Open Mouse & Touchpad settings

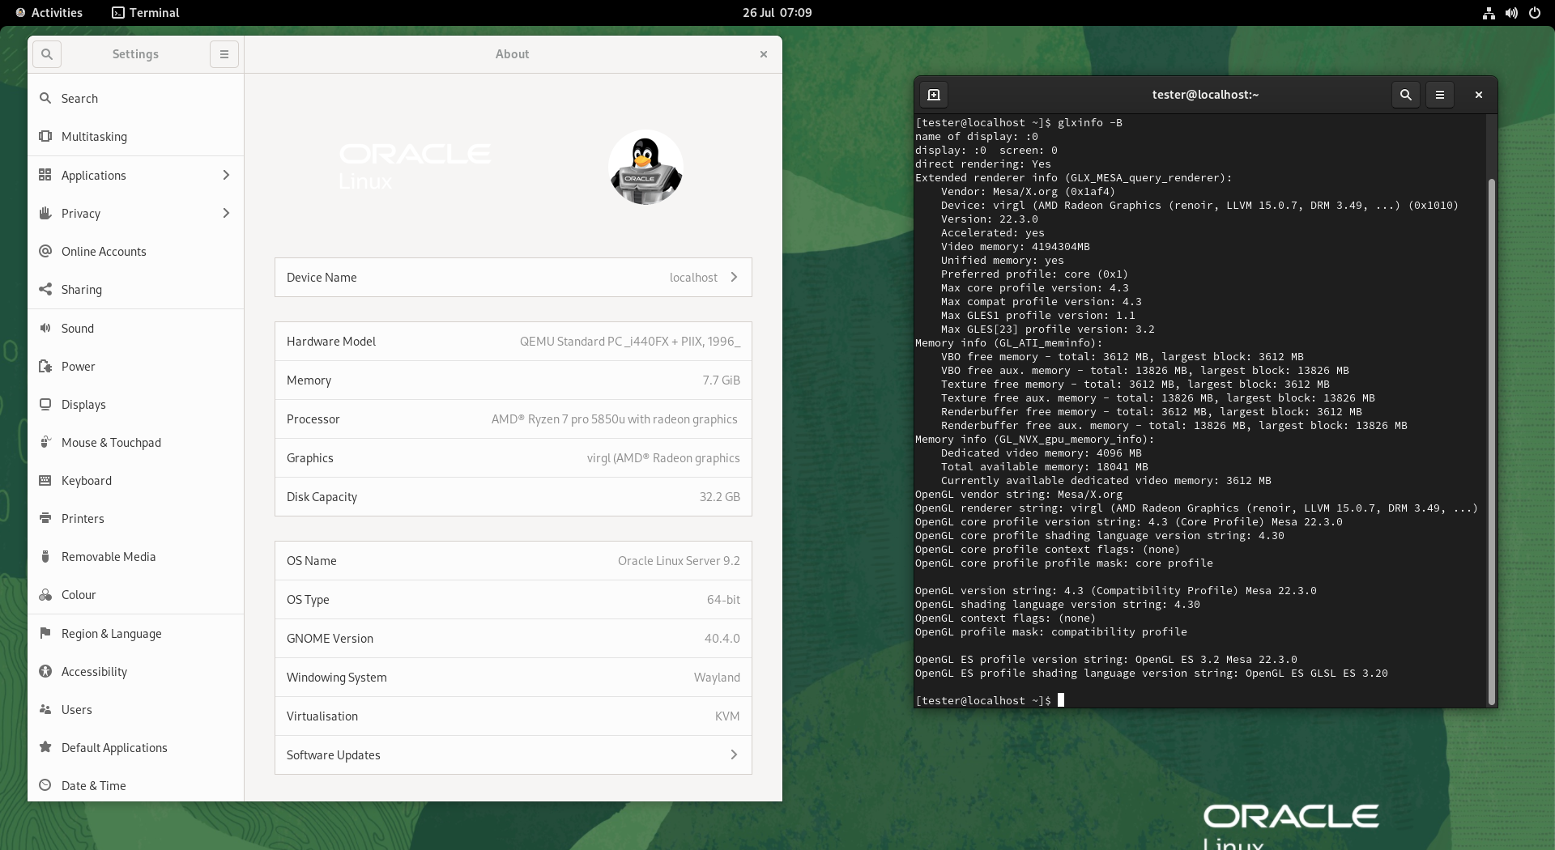pos(135,443)
